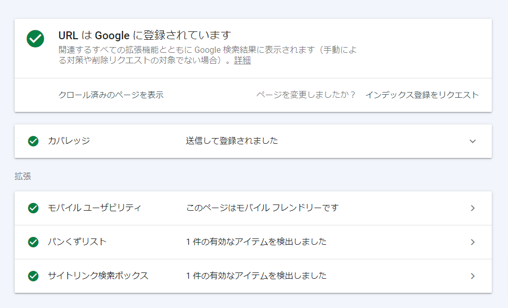The height and width of the screenshot is (308, 508).
Task: Select the モバイル ユーザビリティ row label
Action: 94,208
